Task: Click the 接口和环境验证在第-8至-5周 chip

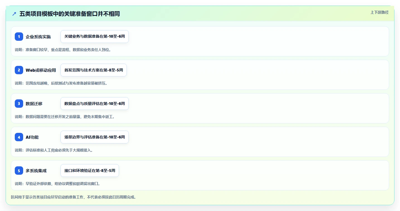Action: pyautogui.click(x=90, y=171)
